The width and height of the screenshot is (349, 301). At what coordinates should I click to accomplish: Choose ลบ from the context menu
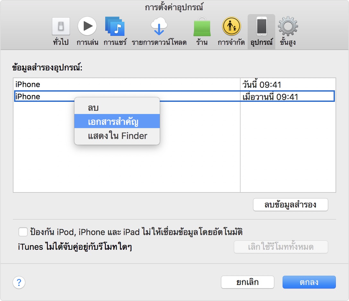[x=116, y=108]
